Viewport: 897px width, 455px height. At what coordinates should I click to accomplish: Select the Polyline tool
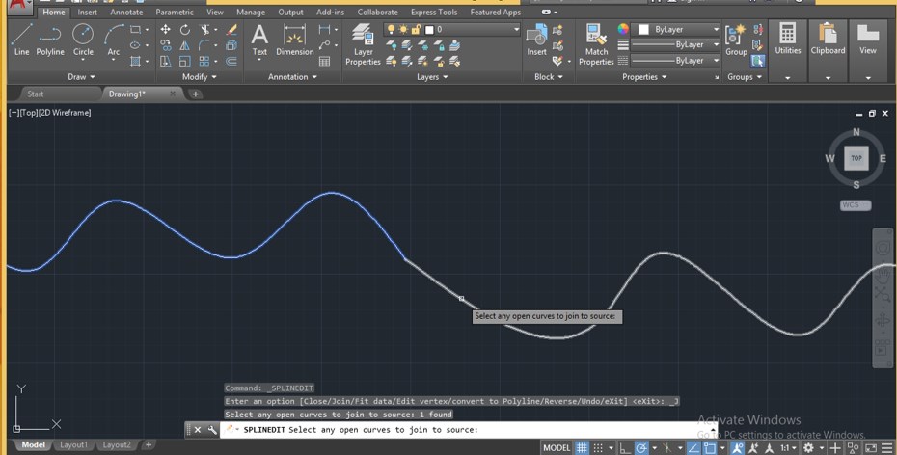tap(50, 40)
